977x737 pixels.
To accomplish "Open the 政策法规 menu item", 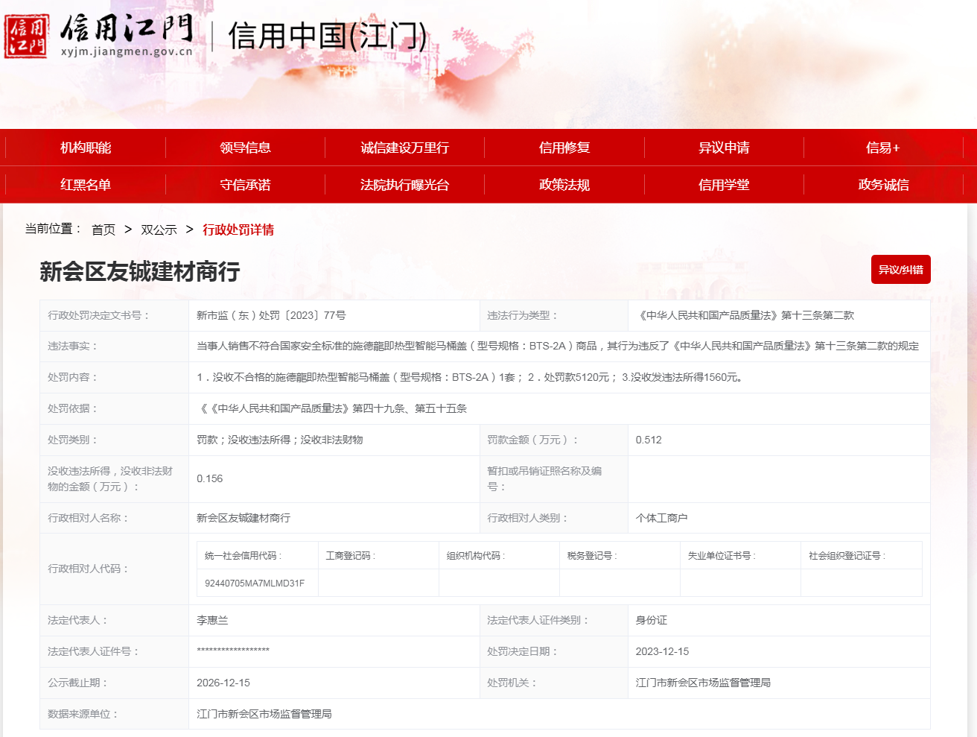I will click(x=564, y=185).
